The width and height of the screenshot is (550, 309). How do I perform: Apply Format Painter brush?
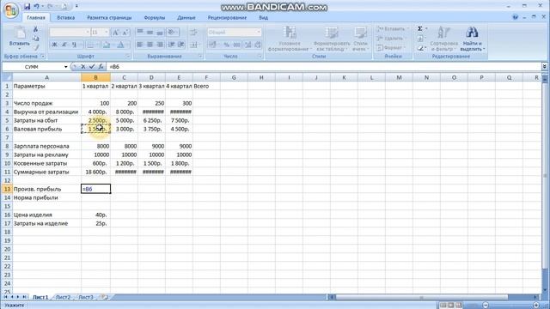coord(35,46)
